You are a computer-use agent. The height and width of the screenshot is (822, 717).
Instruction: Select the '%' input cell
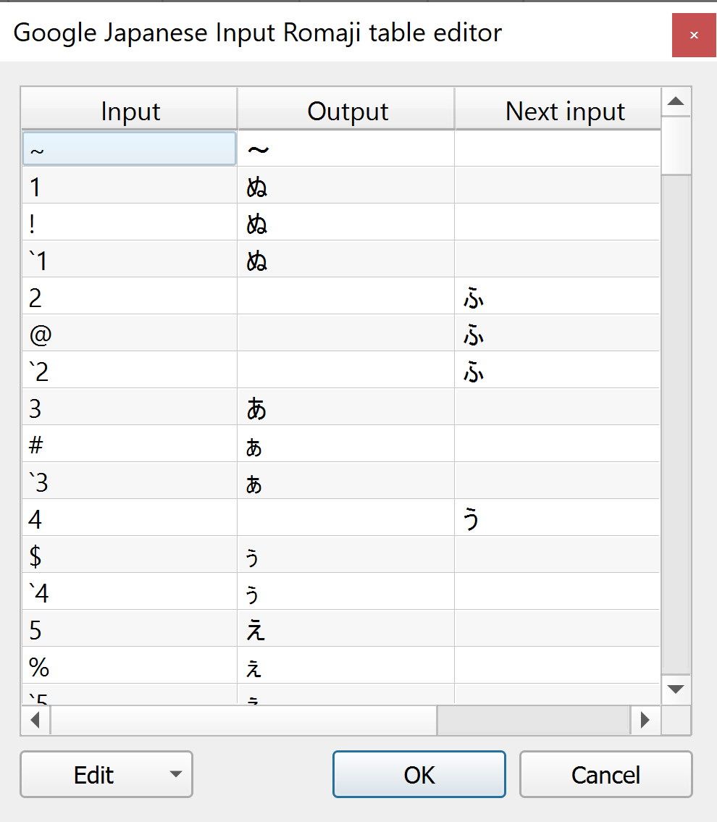coord(130,666)
